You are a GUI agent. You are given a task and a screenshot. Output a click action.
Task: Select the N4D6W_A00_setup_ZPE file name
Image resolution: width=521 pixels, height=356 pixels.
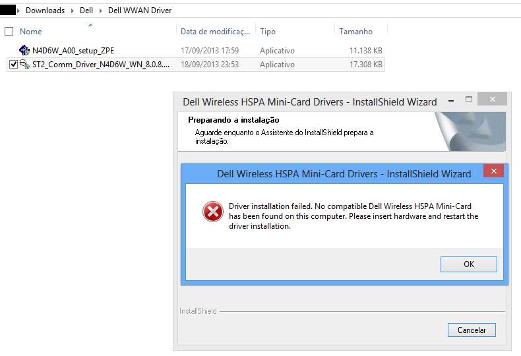click(73, 51)
